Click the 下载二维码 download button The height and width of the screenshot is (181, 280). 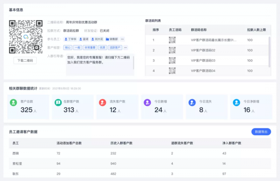coord(25,60)
